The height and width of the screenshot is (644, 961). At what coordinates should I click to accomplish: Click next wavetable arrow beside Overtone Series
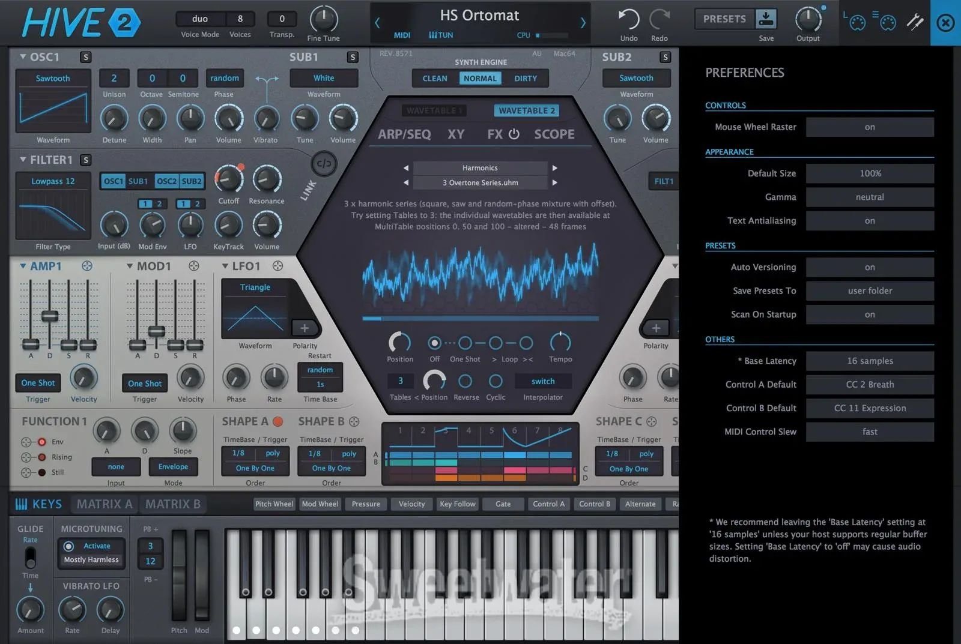(x=554, y=182)
